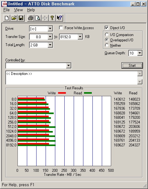Choose the Neither radio option

106,45
